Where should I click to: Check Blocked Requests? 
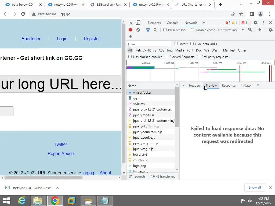click(167, 57)
